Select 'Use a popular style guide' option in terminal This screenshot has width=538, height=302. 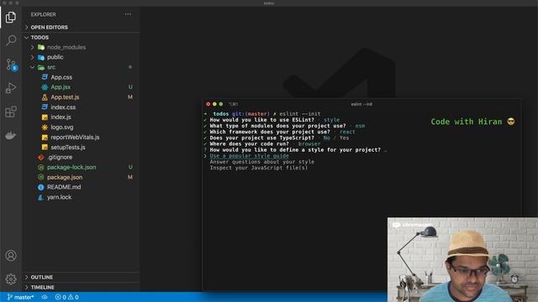[249, 156]
